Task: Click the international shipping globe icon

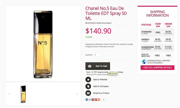Action: pos(144,62)
